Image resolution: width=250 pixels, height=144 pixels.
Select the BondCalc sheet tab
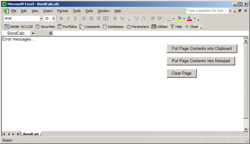pyautogui.click(x=31, y=134)
